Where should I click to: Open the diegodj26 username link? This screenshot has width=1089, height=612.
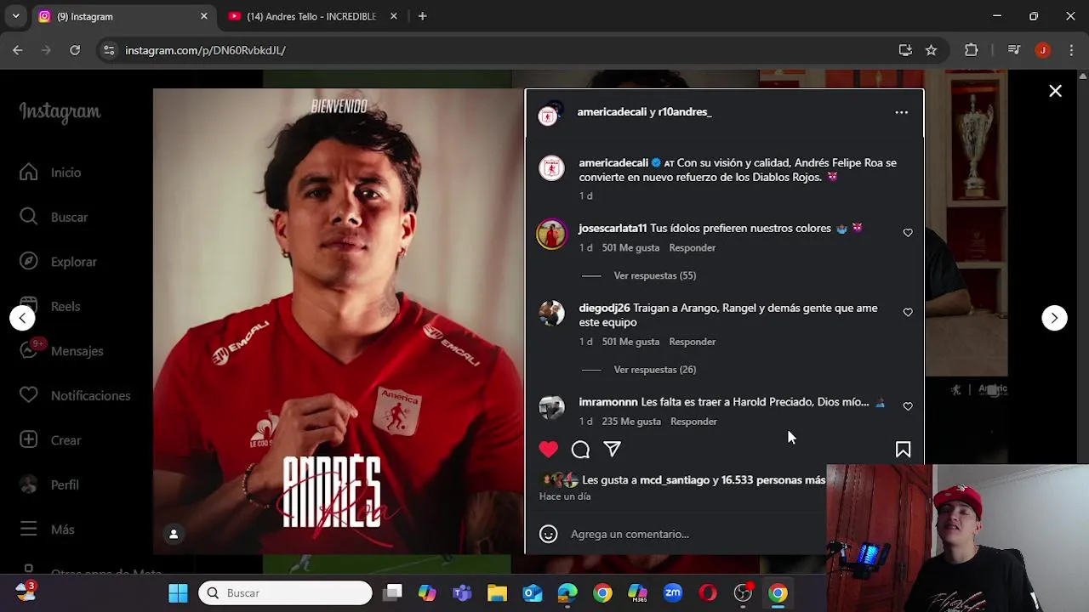(x=604, y=308)
